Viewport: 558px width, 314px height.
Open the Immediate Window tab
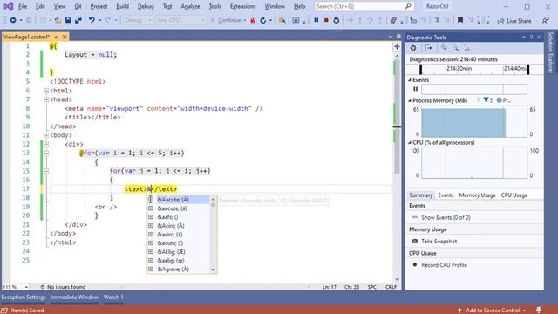tap(74, 297)
